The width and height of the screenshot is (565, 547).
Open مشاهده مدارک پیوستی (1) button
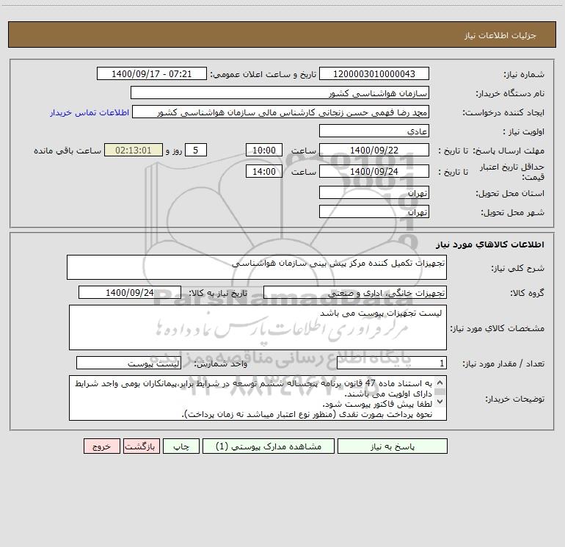pyautogui.click(x=269, y=446)
